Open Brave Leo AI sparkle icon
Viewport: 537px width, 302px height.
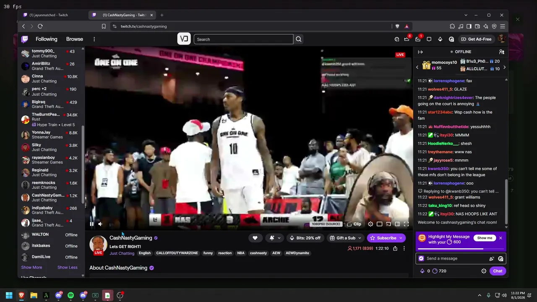486,26
